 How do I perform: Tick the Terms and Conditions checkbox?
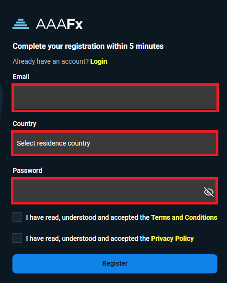coord(17,217)
